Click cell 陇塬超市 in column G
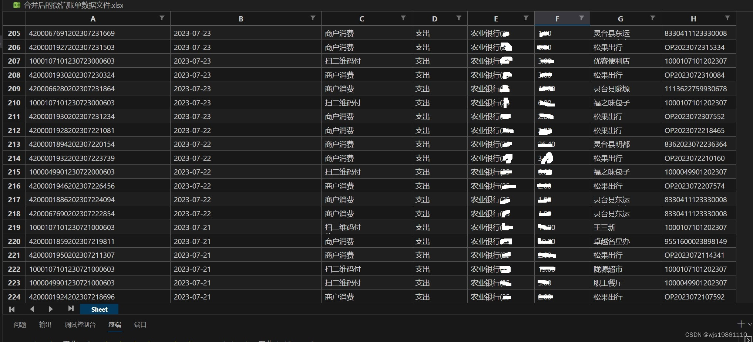 [625, 269]
